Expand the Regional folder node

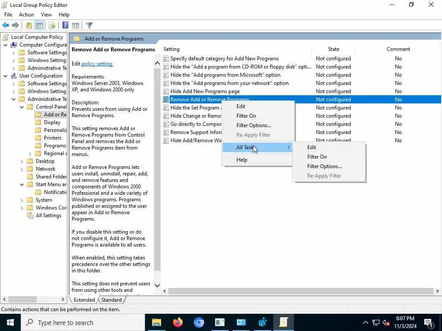click(x=30, y=154)
